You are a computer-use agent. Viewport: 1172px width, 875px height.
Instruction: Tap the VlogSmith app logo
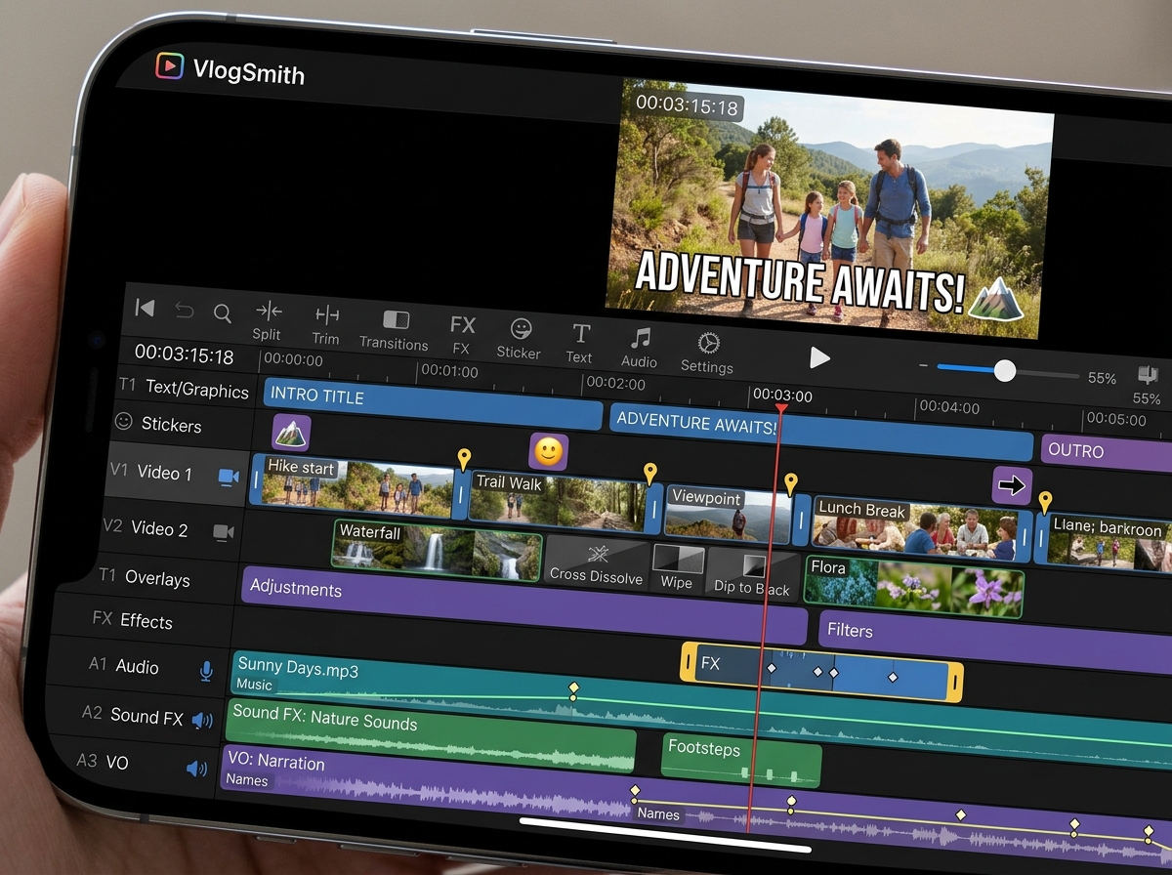pos(170,65)
